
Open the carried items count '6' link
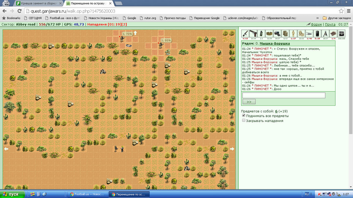276,111
